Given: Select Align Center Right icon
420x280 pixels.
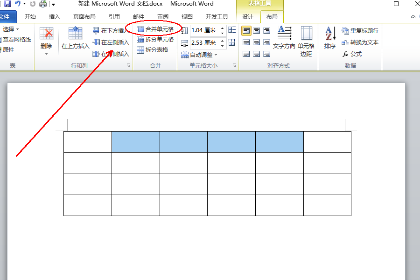Looking at the screenshot, I should click(x=266, y=42).
